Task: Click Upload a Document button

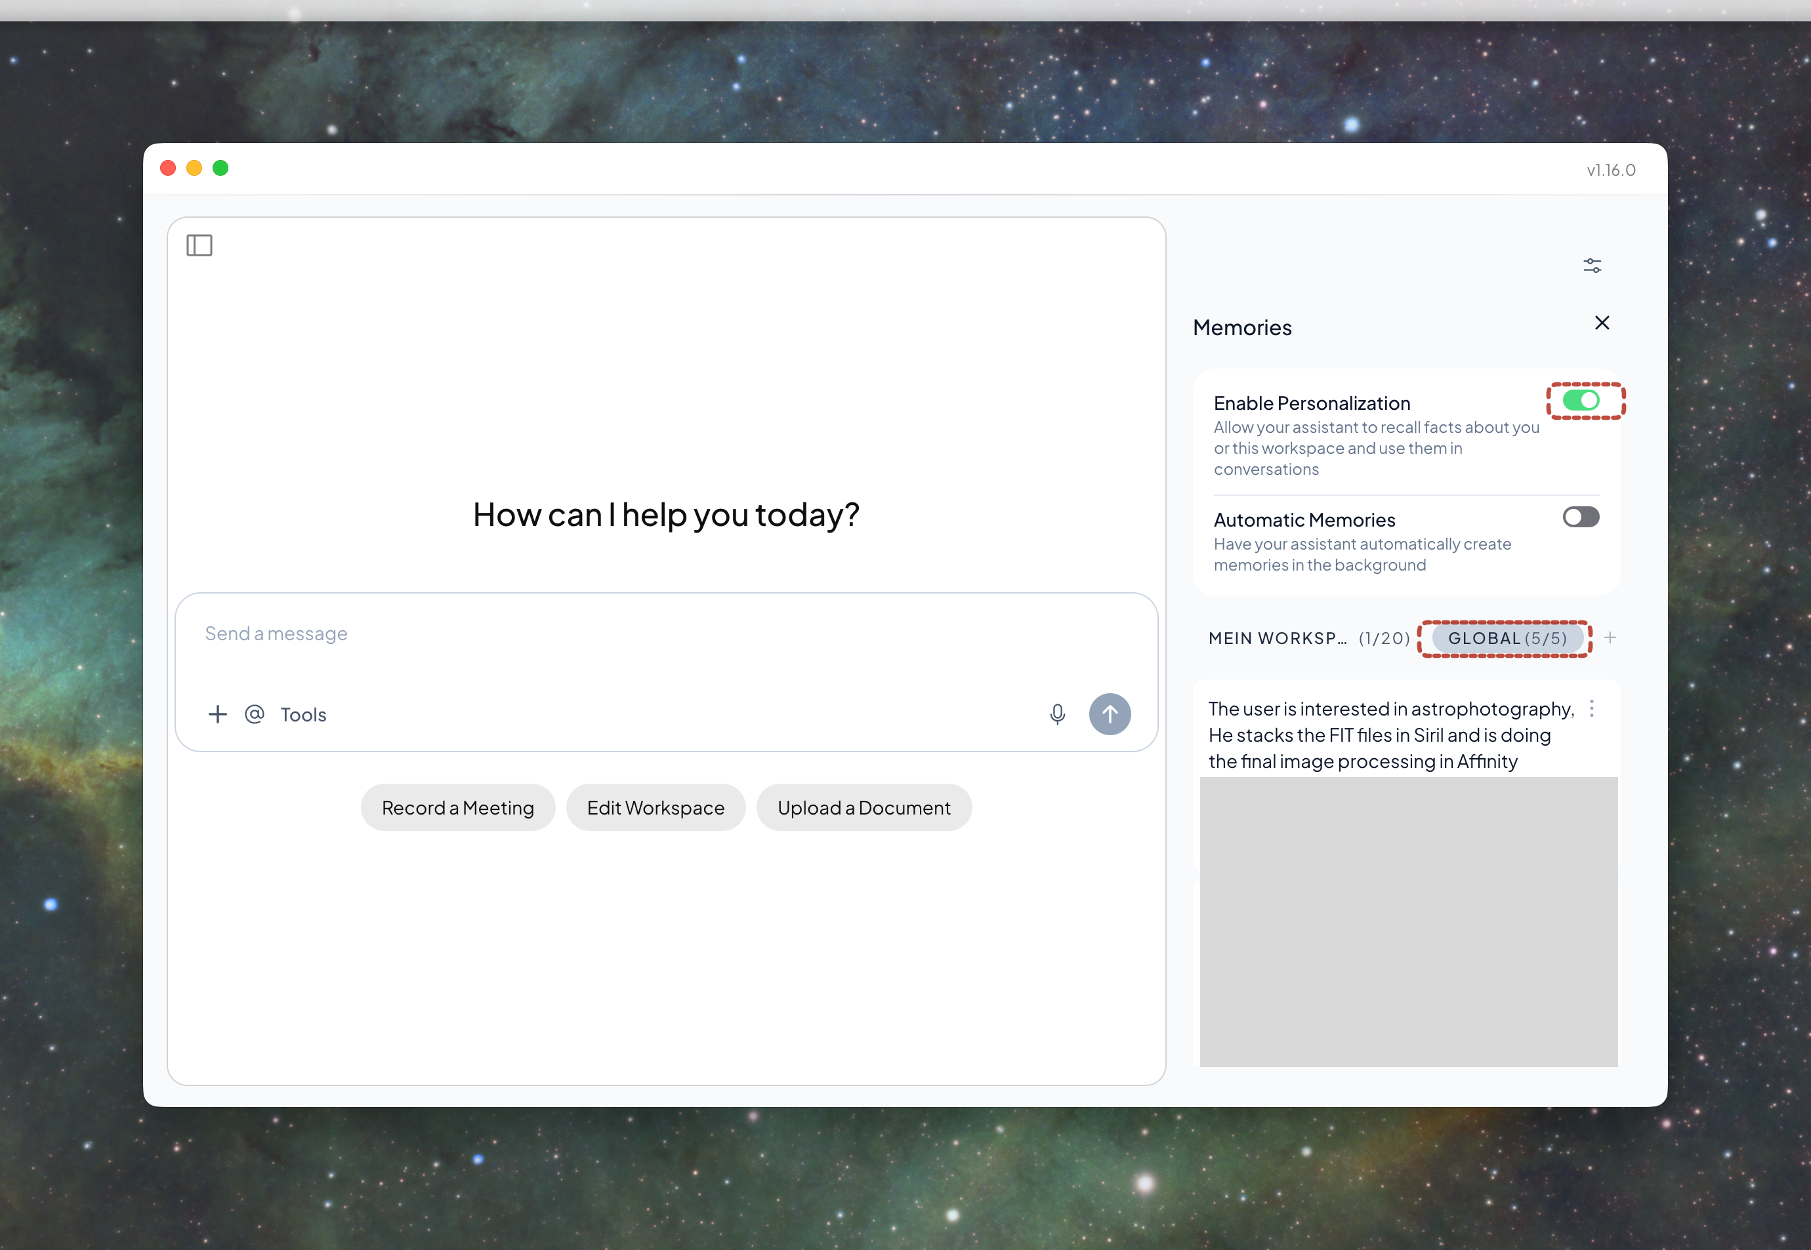Action: click(864, 807)
